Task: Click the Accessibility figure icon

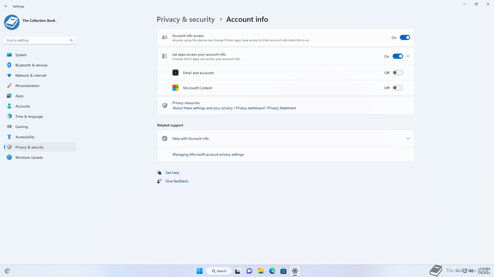Action: (x=9, y=137)
